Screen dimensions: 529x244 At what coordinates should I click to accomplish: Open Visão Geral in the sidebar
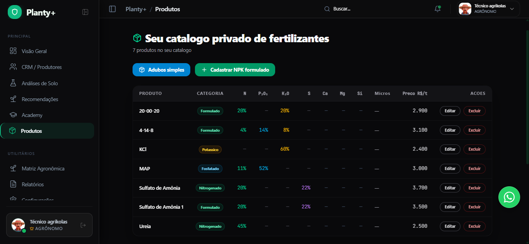(34, 51)
